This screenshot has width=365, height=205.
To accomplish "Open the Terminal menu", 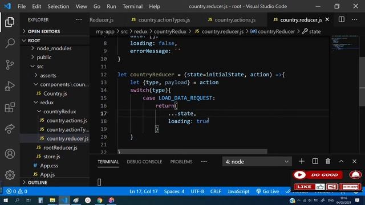I will tap(133, 6).
